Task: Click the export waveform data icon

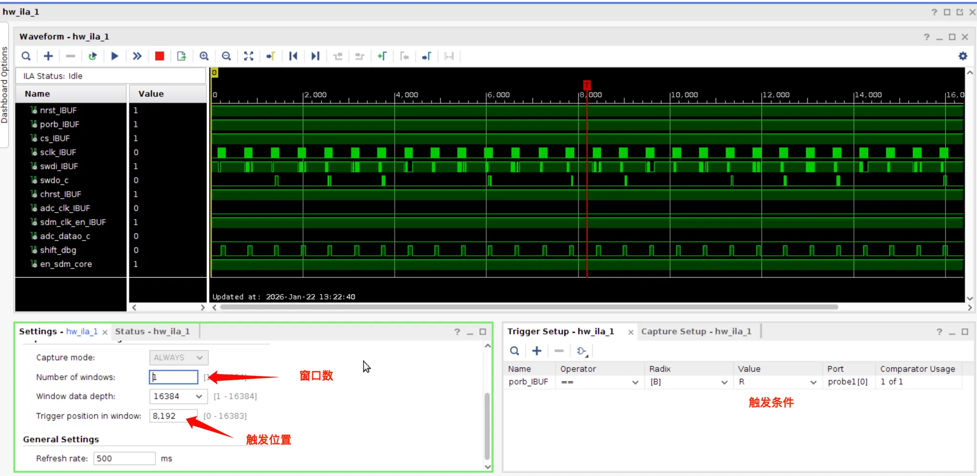Action: coord(182,56)
